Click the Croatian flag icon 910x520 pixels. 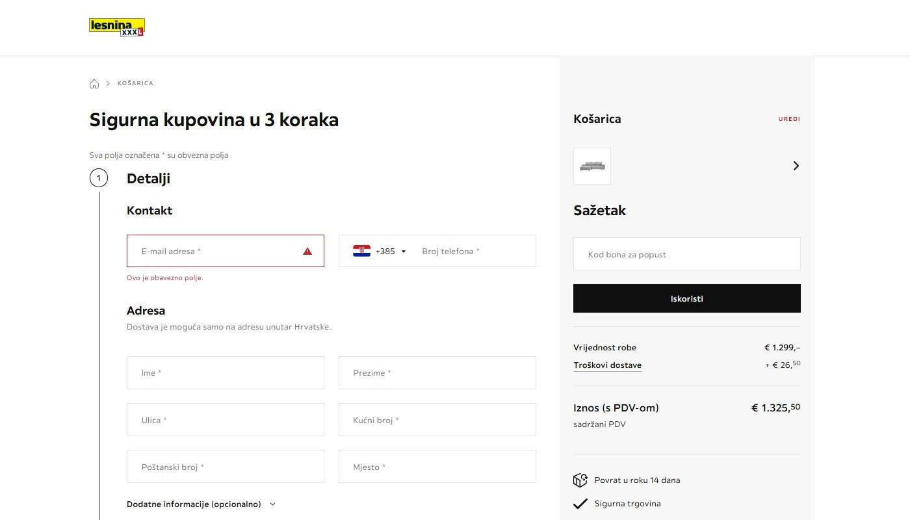(361, 251)
